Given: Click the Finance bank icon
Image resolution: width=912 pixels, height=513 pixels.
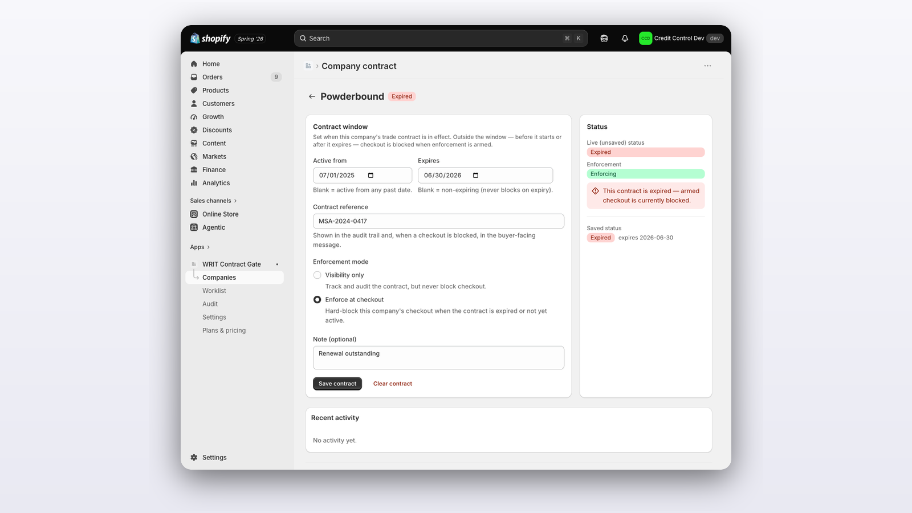Looking at the screenshot, I should (x=194, y=170).
